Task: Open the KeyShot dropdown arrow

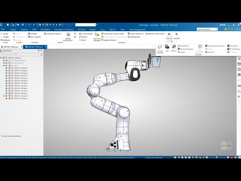Action: pyautogui.click(x=177, y=41)
